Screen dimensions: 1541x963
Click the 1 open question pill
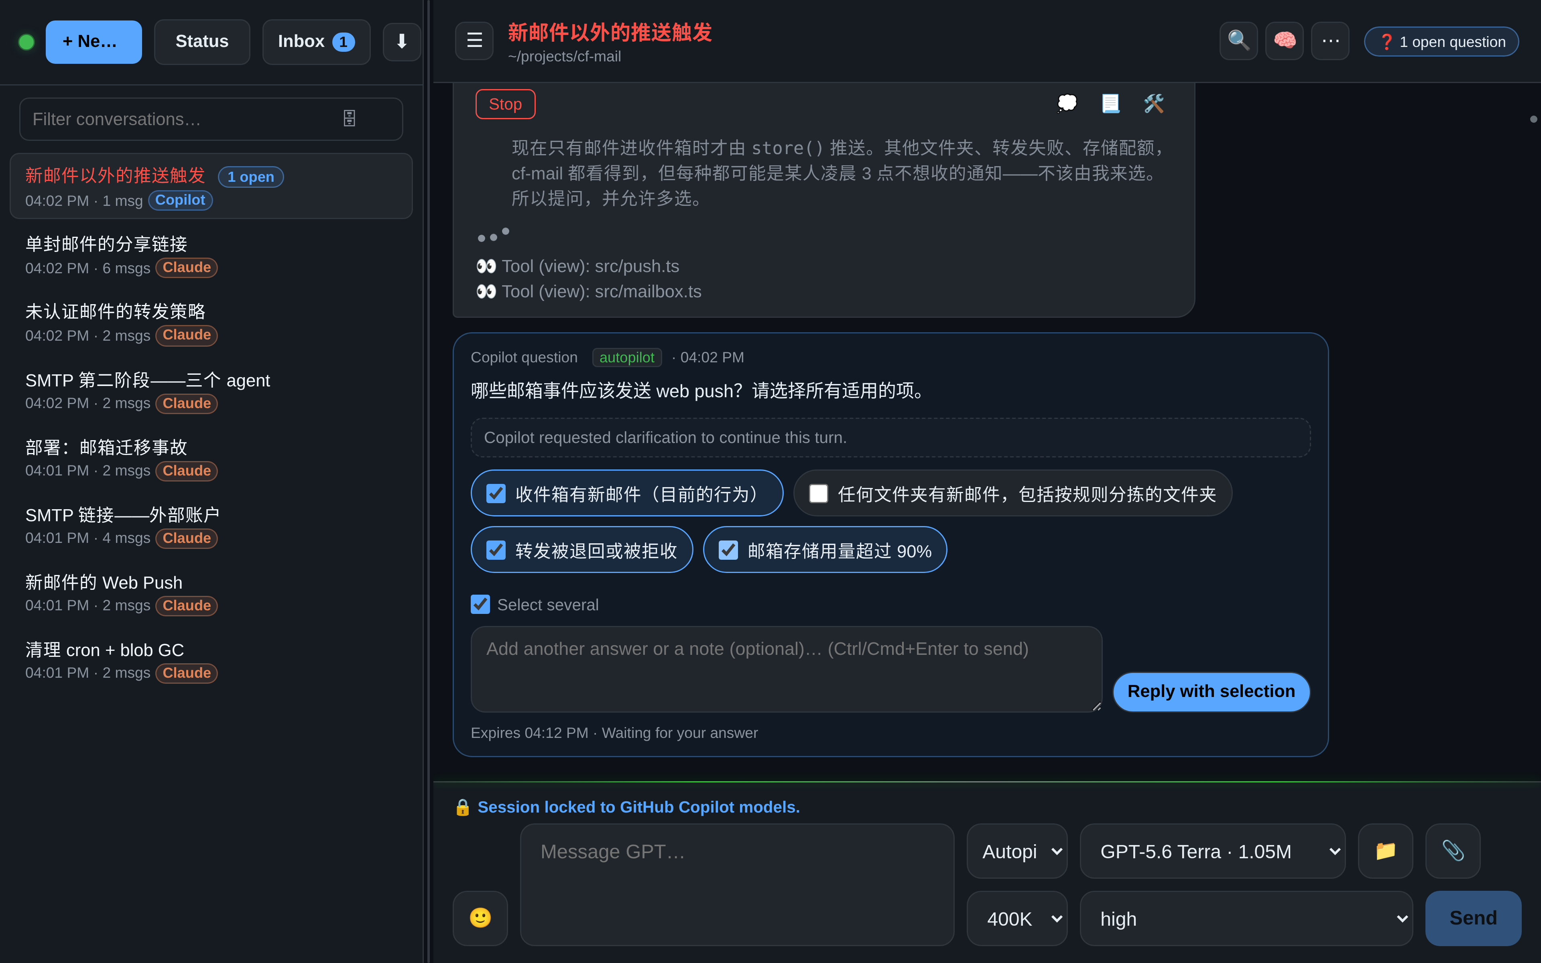coord(1441,41)
